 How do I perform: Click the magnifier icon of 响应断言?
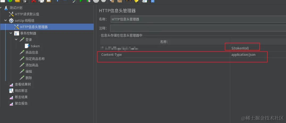coord(11,91)
